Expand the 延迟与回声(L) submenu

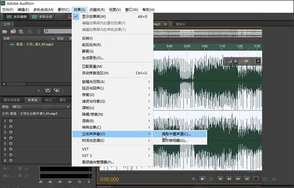coord(113,88)
